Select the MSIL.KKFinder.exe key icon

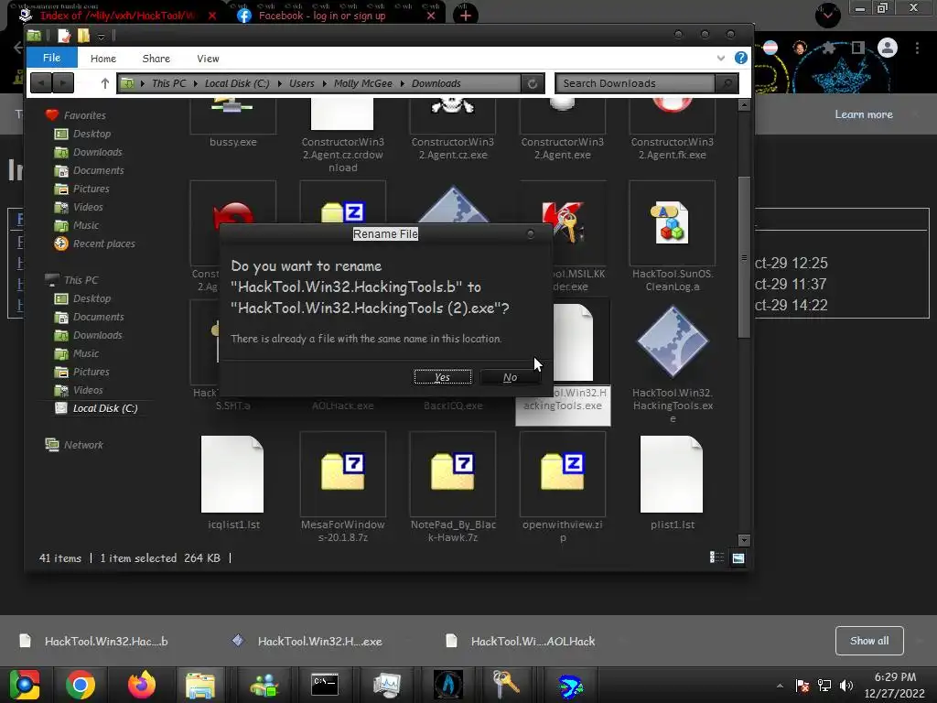point(564,223)
